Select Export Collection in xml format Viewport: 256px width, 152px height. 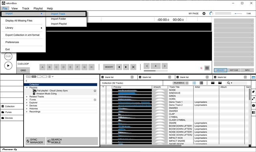tap(23, 35)
